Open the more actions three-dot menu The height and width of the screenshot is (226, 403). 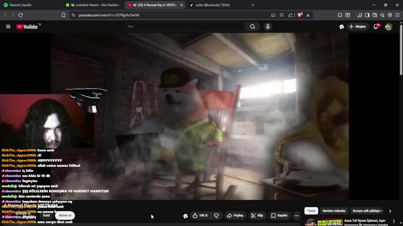(297, 216)
